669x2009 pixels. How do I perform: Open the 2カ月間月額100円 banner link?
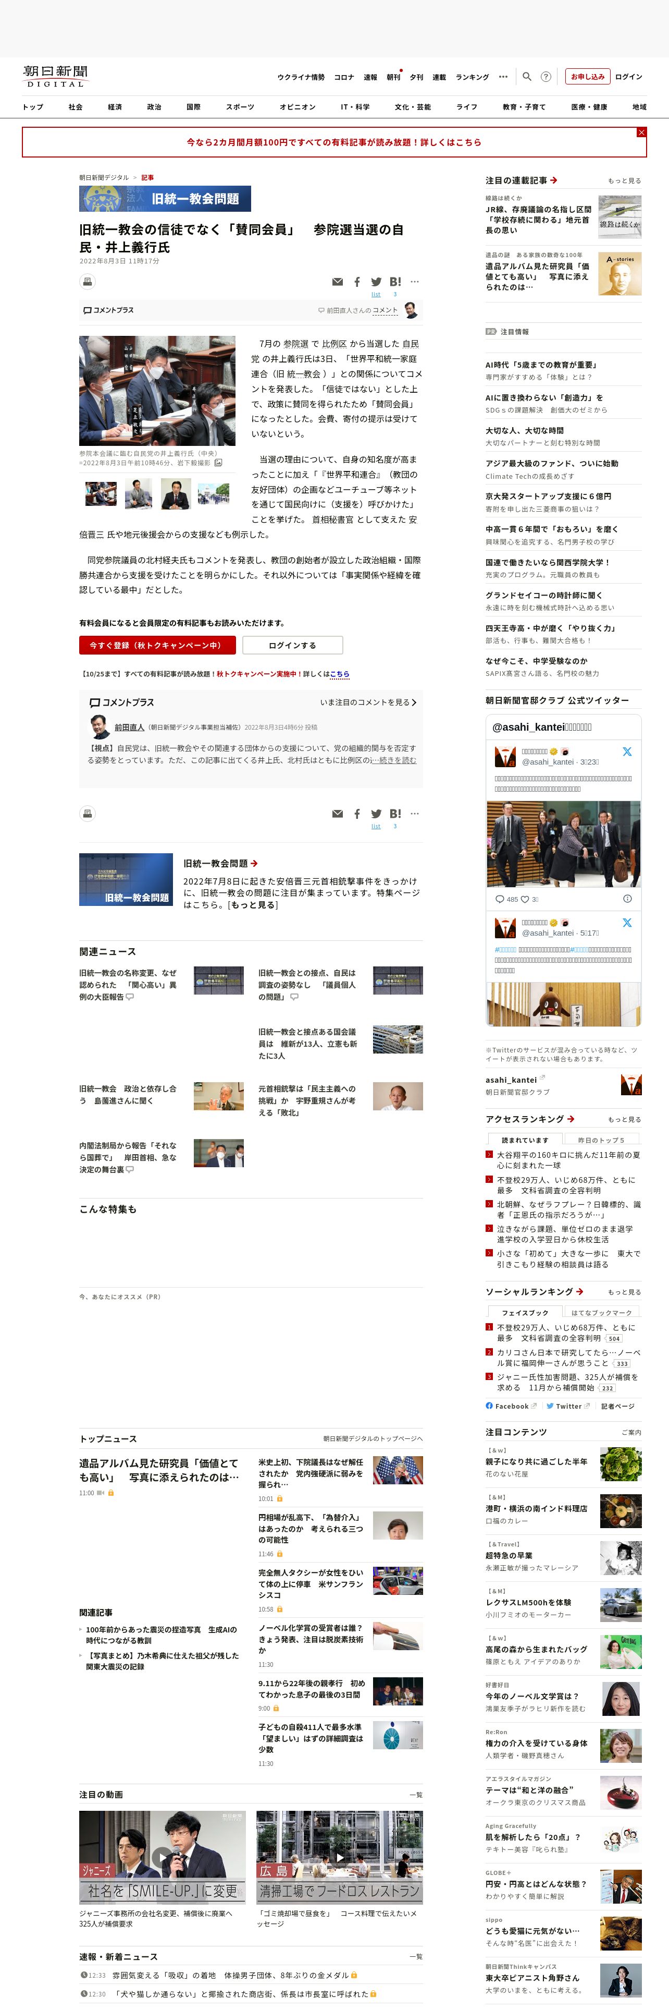tap(333, 142)
